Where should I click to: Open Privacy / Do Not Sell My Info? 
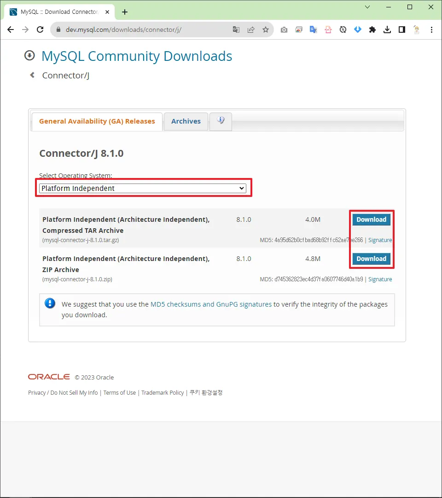[63, 392]
